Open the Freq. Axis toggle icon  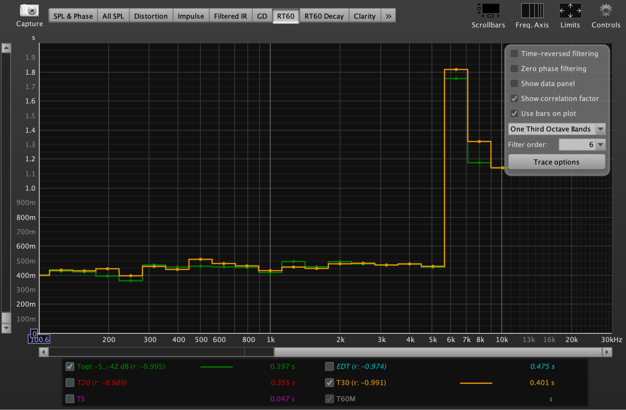pyautogui.click(x=532, y=11)
